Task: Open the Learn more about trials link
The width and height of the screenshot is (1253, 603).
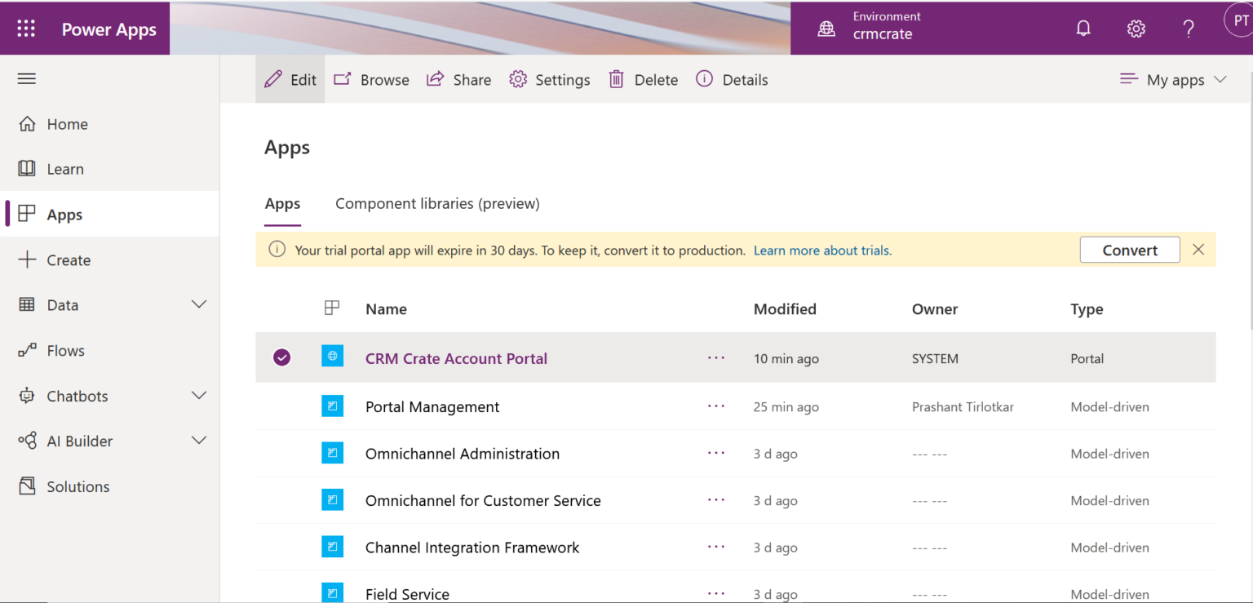Action: (821, 251)
